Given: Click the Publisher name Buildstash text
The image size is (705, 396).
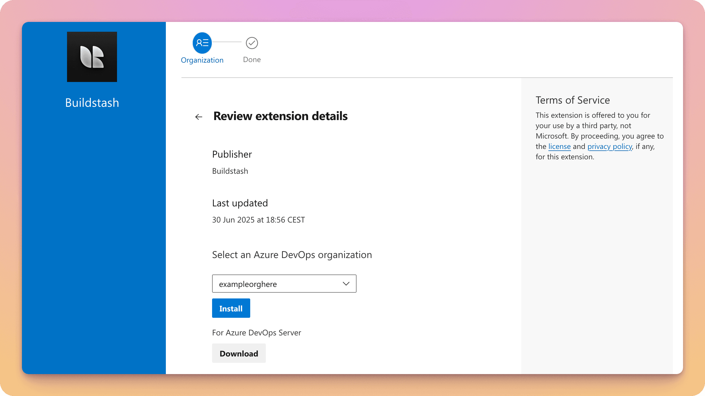Looking at the screenshot, I should 230,171.
